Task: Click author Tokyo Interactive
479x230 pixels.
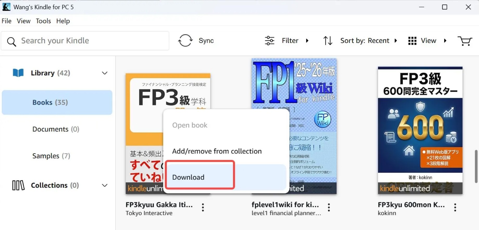Action: pyautogui.click(x=149, y=213)
